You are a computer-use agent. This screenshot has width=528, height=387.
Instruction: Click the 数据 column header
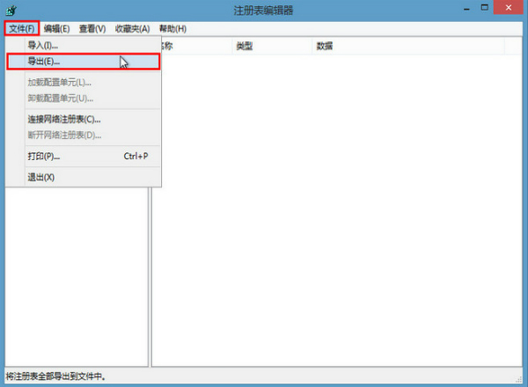(x=408, y=46)
